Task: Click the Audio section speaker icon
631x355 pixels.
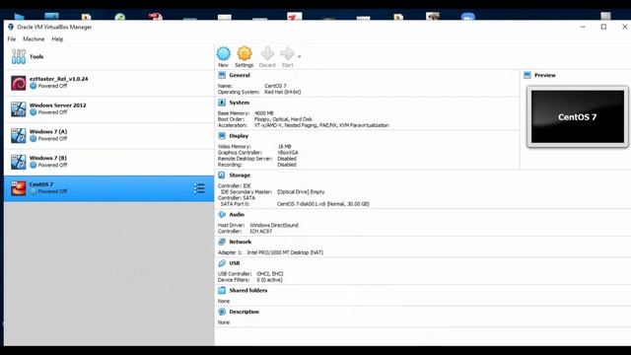Action: (x=222, y=215)
